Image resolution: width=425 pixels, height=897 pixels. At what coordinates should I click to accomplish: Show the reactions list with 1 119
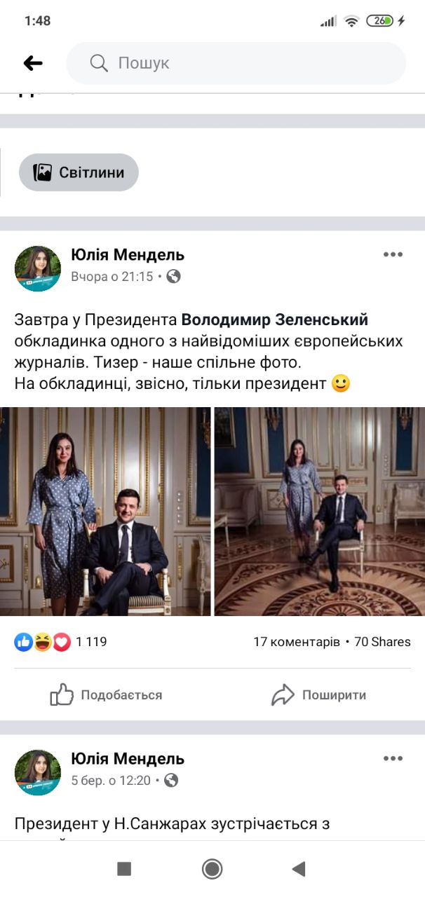click(61, 641)
